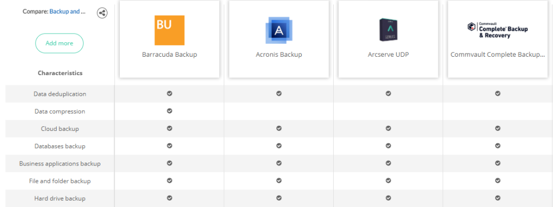
Task: Select the Commvault Complete Backup title text
Action: point(497,55)
